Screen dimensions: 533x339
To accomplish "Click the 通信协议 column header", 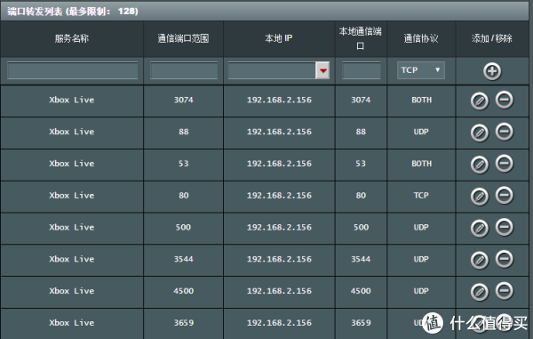I will point(421,38).
